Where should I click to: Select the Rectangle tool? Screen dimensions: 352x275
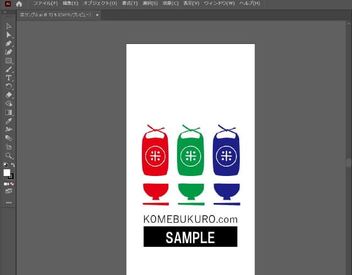click(x=9, y=61)
